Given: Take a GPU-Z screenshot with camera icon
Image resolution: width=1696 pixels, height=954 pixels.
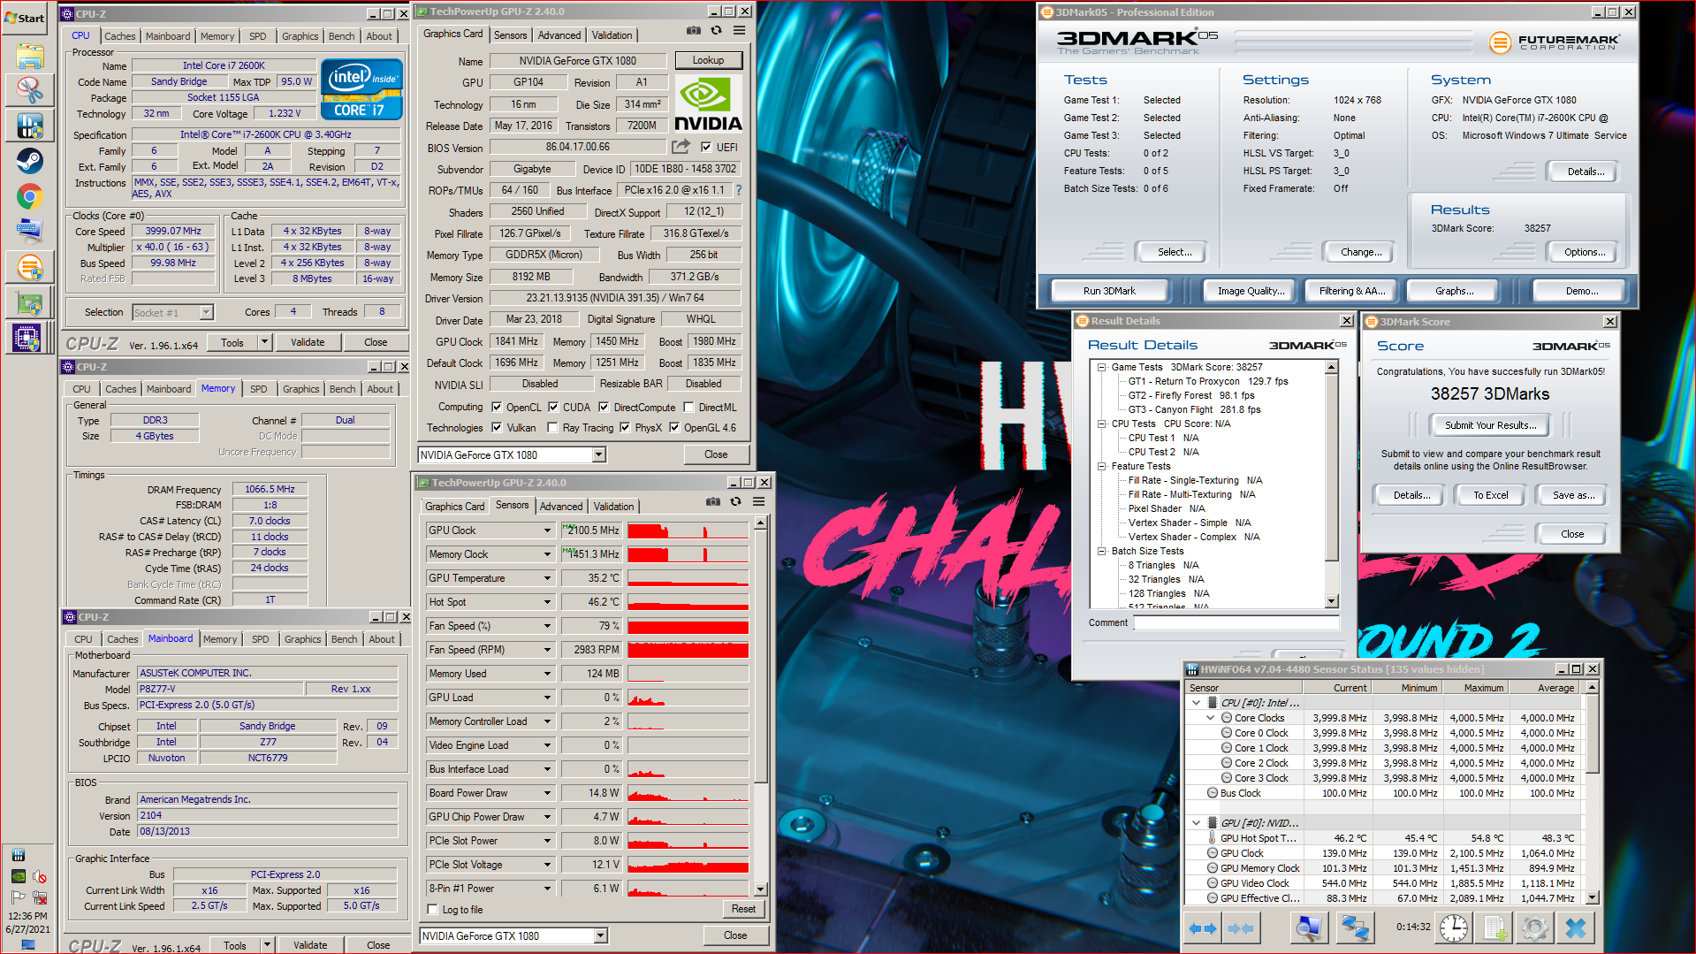Looking at the screenshot, I should point(694,31).
